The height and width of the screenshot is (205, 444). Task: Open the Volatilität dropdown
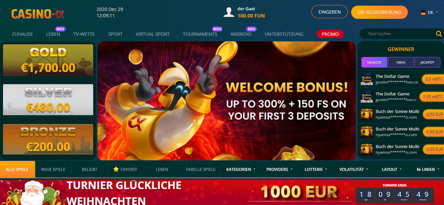(x=354, y=169)
